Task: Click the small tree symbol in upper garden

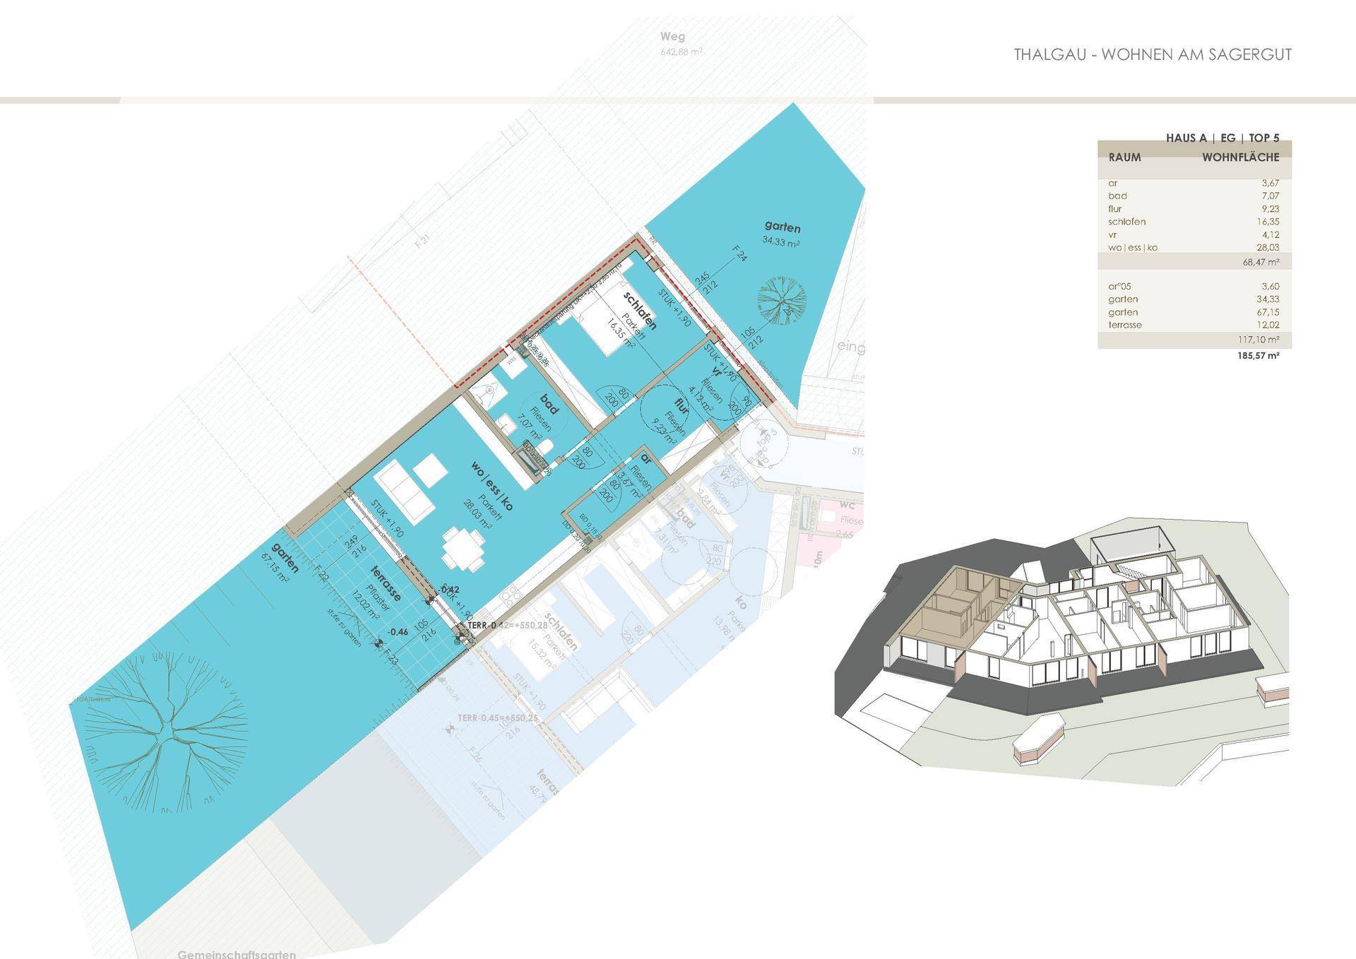Action: pos(782,302)
